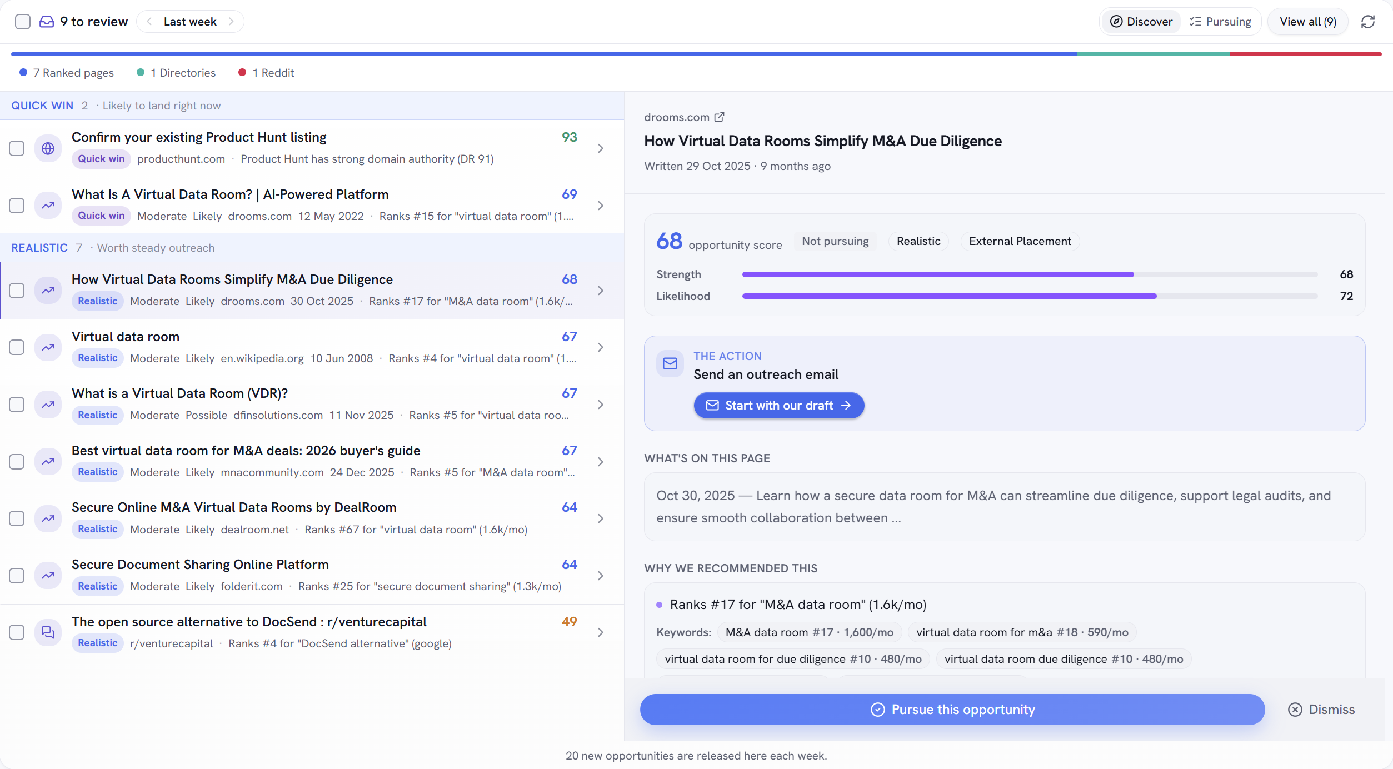The width and height of the screenshot is (1393, 769).
Task: Click the trend icon on 'What is a Virtual Data Room (VDR)?' row
Action: [x=48, y=405]
